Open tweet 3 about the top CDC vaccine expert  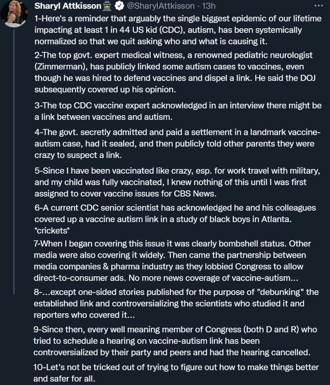pyautogui.click(x=178, y=111)
